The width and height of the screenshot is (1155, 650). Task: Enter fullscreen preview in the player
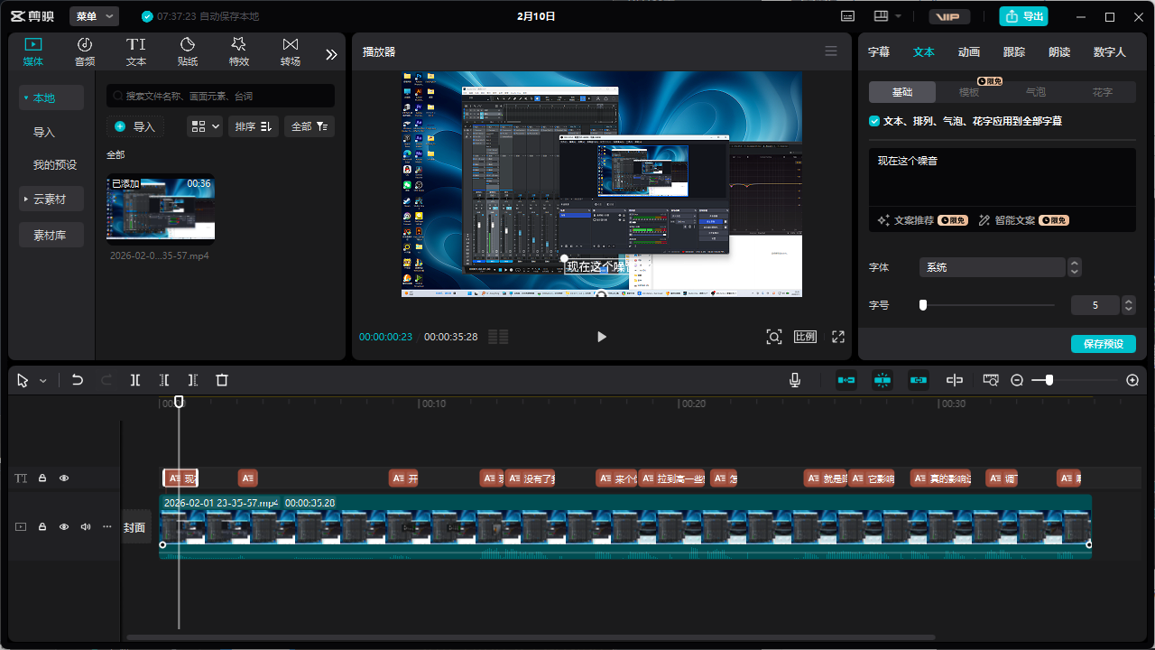click(x=838, y=337)
